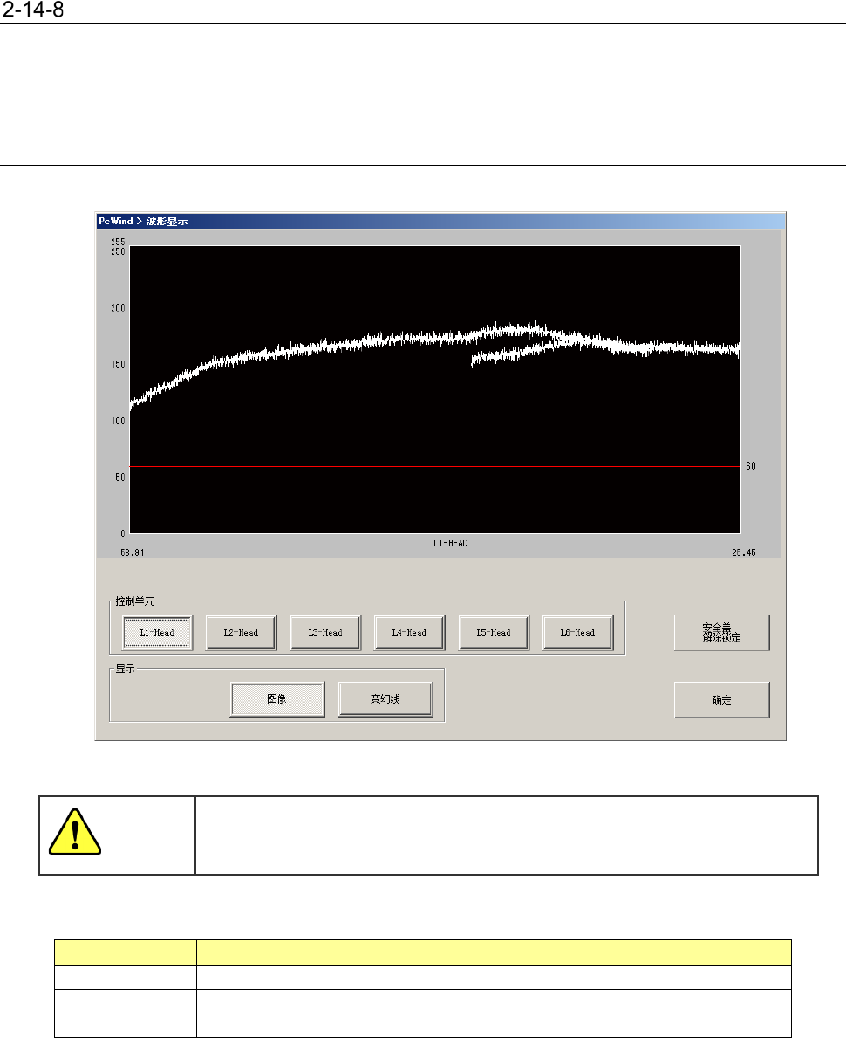The image size is (846, 1038).
Task: Click the 图像 display button
Action: (277, 699)
